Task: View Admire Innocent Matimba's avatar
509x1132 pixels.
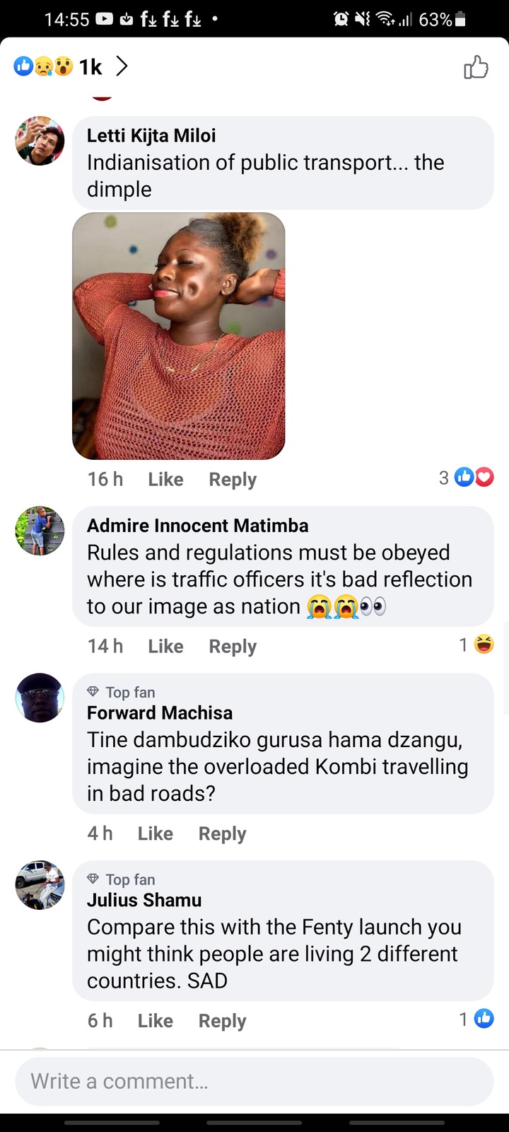Action: [x=40, y=531]
